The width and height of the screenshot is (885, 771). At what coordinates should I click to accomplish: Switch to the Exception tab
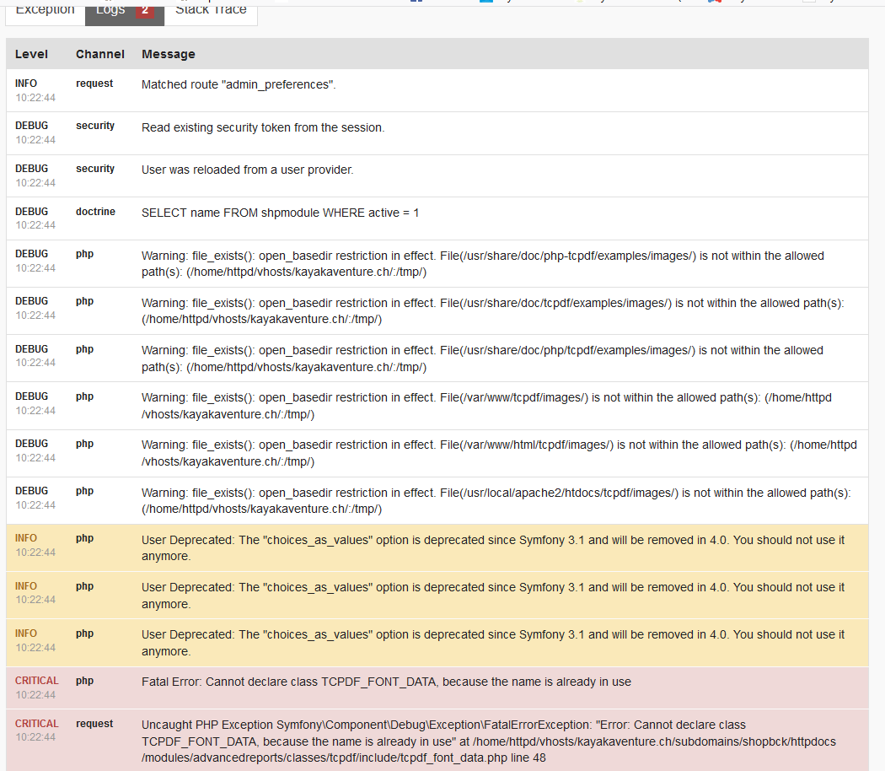click(x=45, y=11)
